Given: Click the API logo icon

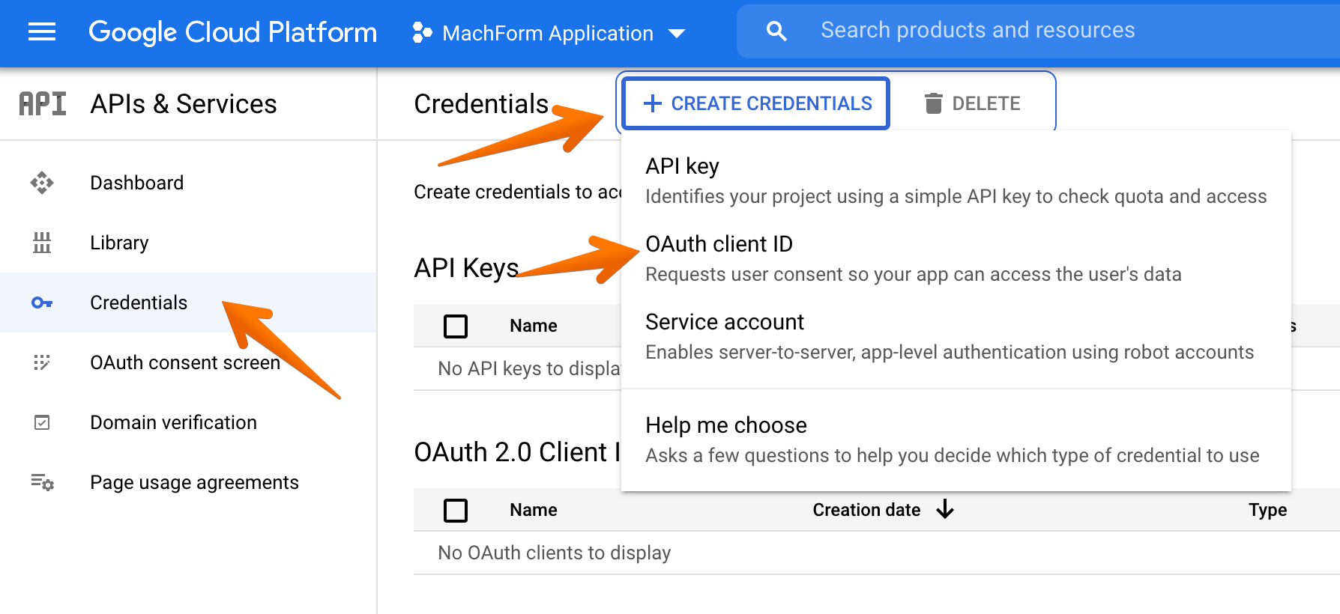Looking at the screenshot, I should pyautogui.click(x=43, y=104).
